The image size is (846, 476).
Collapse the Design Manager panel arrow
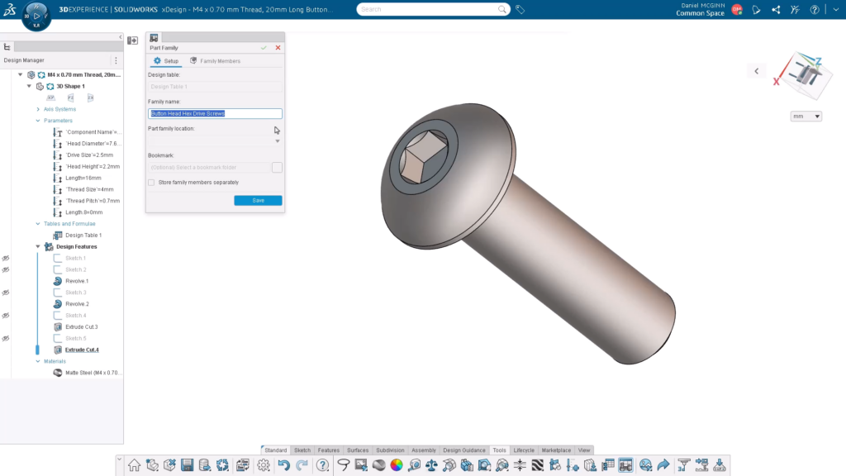121,36
